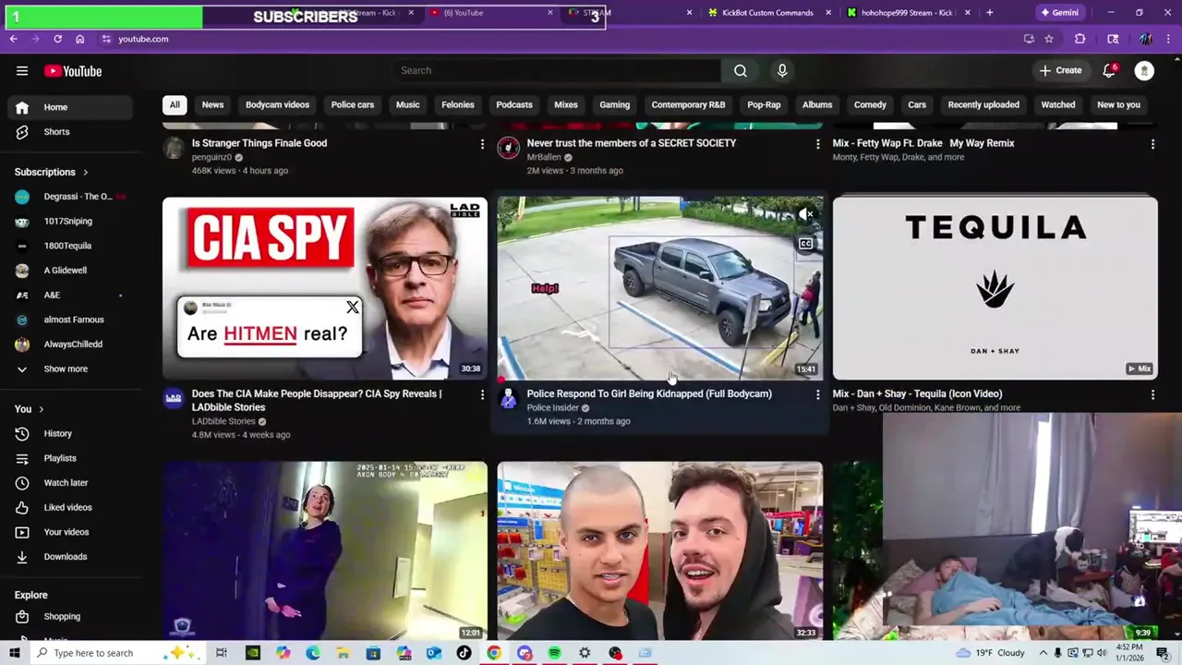Image resolution: width=1182 pixels, height=665 pixels.
Task: Expand the Subscriptions section arrow
Action: 86,172
